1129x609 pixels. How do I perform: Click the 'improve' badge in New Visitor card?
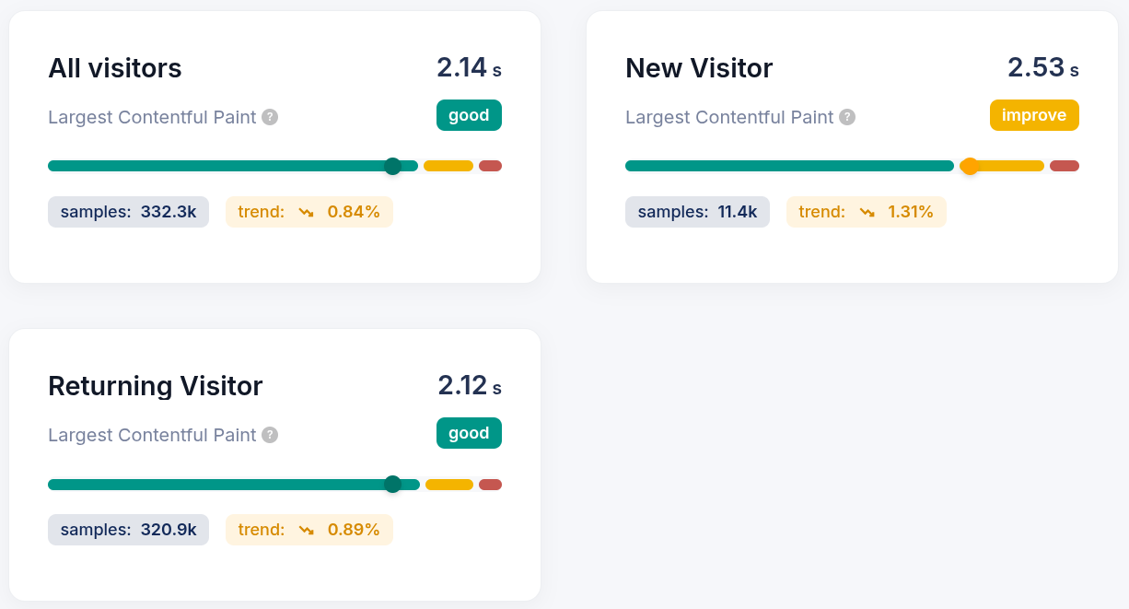1034,115
